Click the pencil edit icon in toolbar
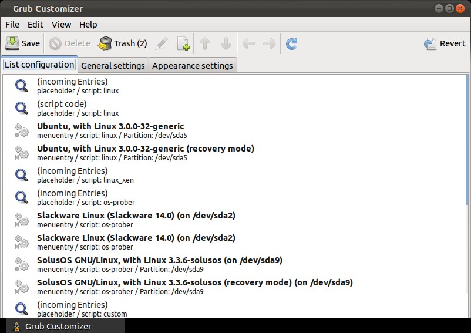 (x=162, y=43)
